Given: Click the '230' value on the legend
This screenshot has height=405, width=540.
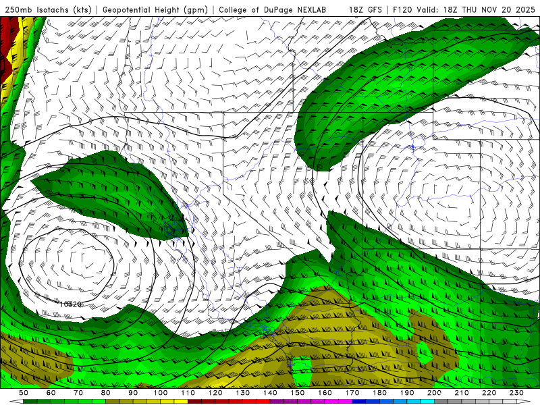Looking at the screenshot, I should coord(516,393).
